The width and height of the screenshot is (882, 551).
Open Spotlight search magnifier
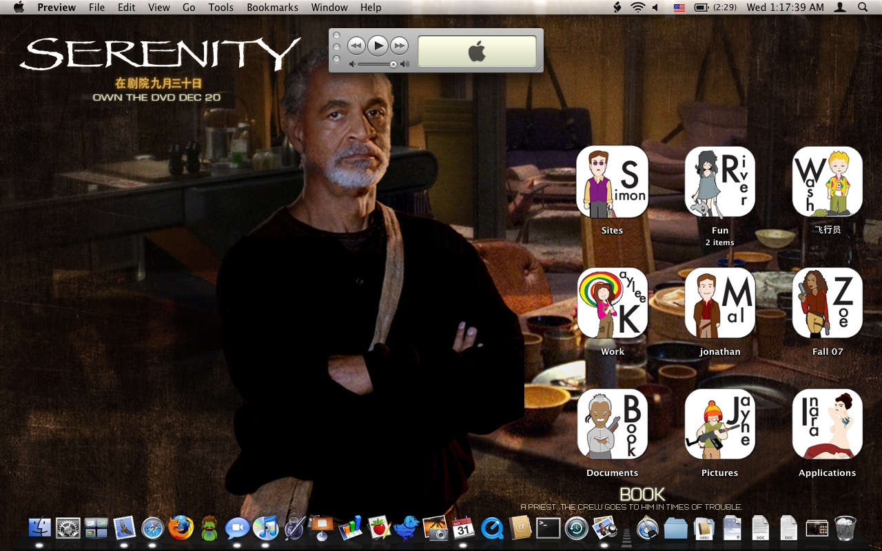coord(863,8)
